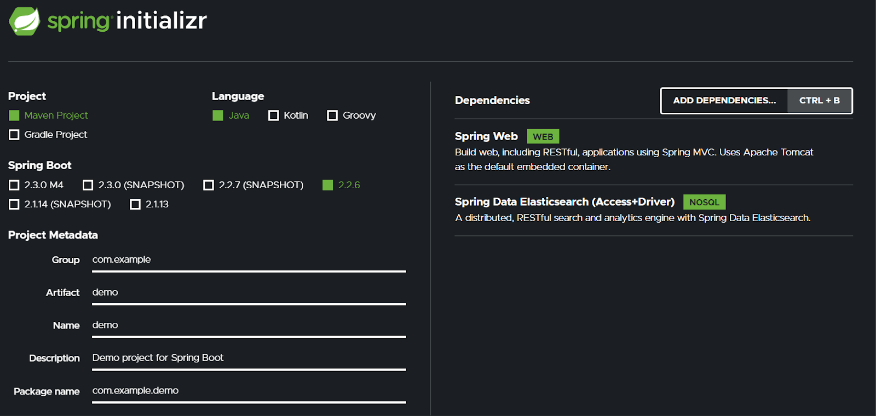Select Spring Boot 2.1.13 version

pyautogui.click(x=149, y=204)
